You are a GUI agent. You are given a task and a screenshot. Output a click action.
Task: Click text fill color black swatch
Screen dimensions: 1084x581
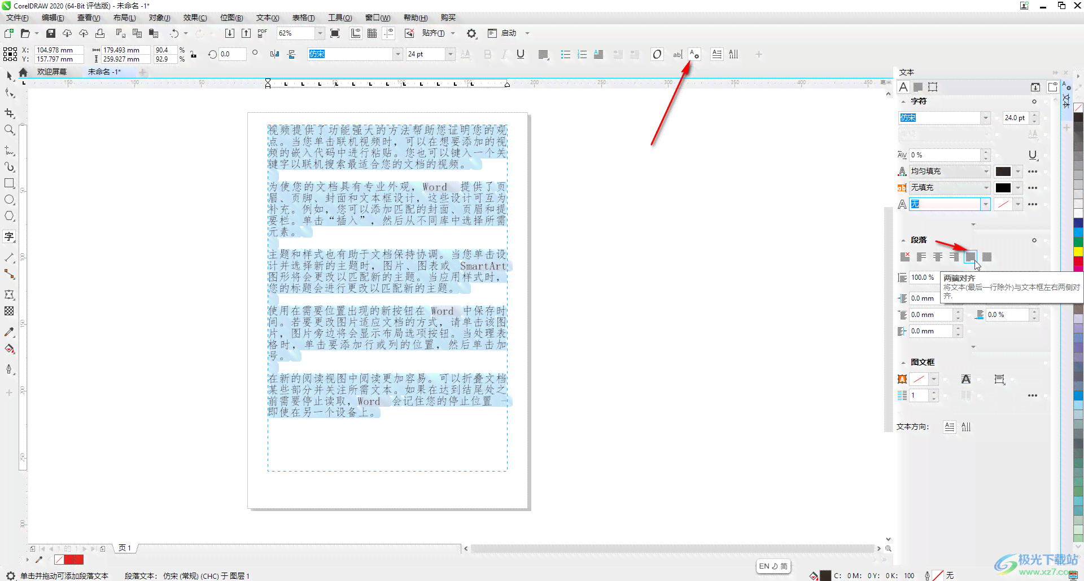pyautogui.click(x=1003, y=171)
